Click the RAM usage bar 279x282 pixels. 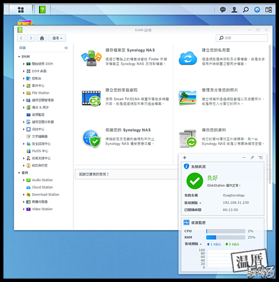click(226, 237)
